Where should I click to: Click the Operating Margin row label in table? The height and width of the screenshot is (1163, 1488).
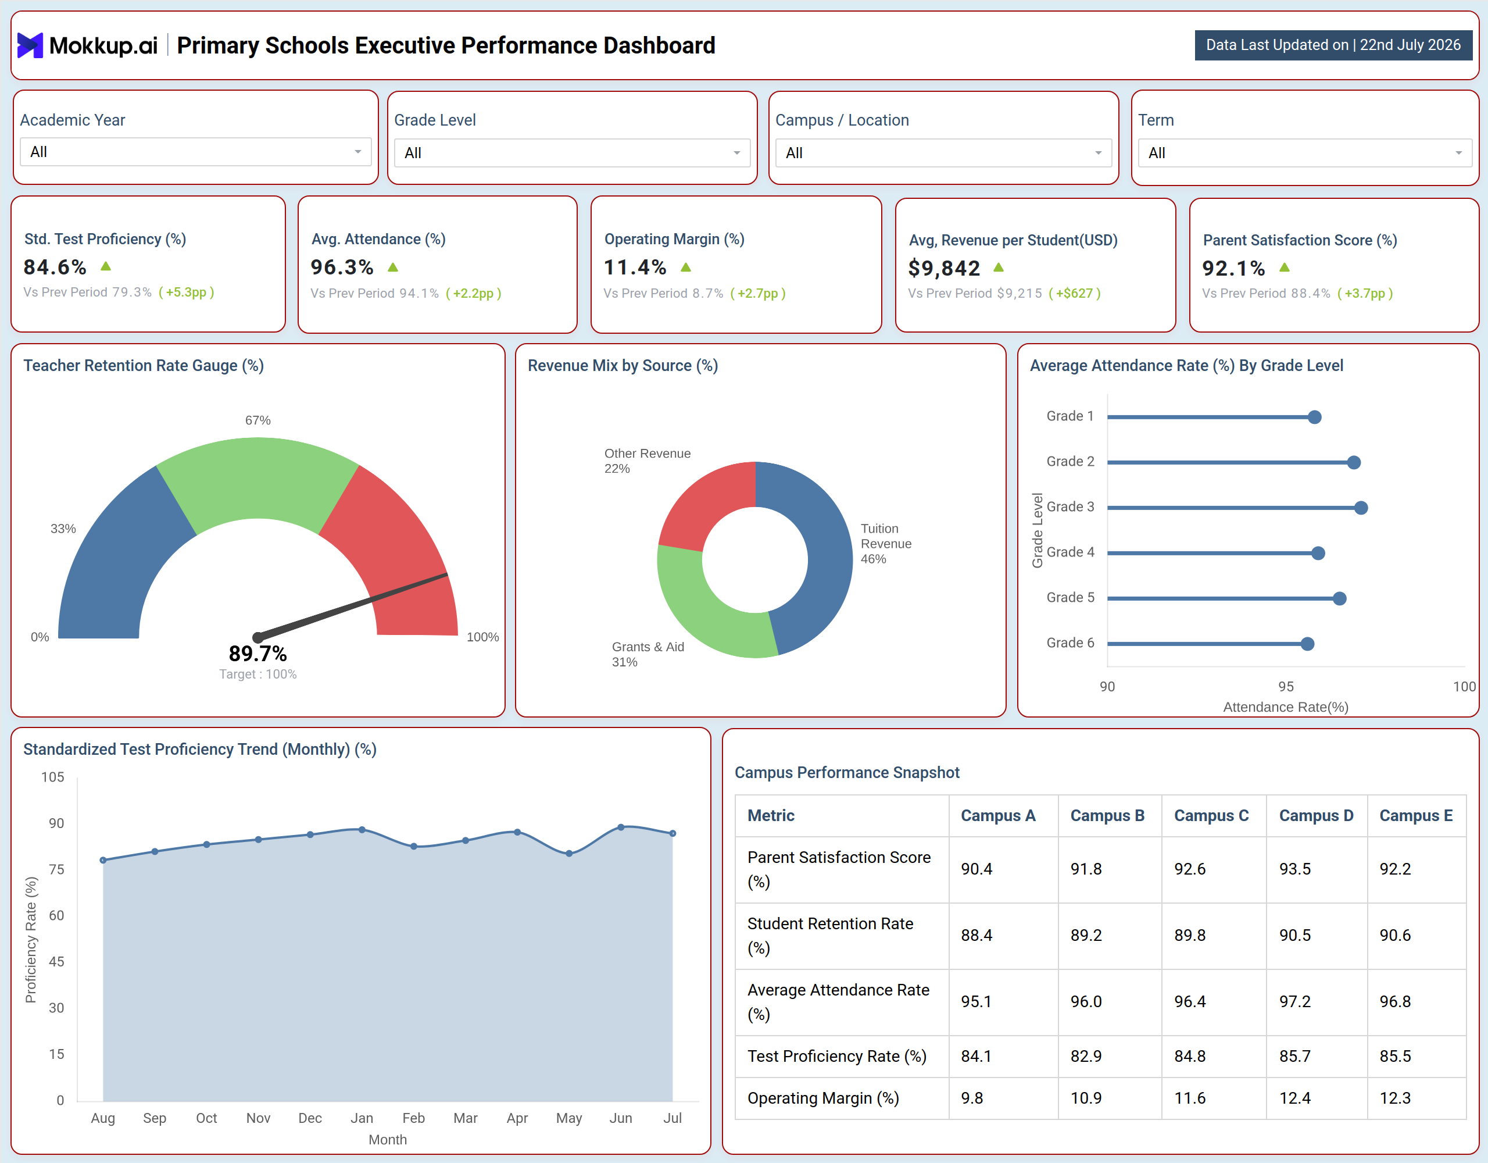(x=823, y=1098)
